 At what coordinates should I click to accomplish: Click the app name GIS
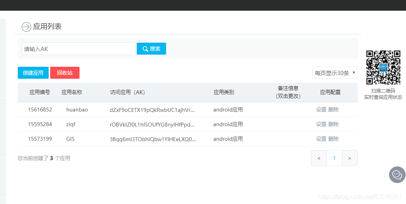click(x=70, y=139)
